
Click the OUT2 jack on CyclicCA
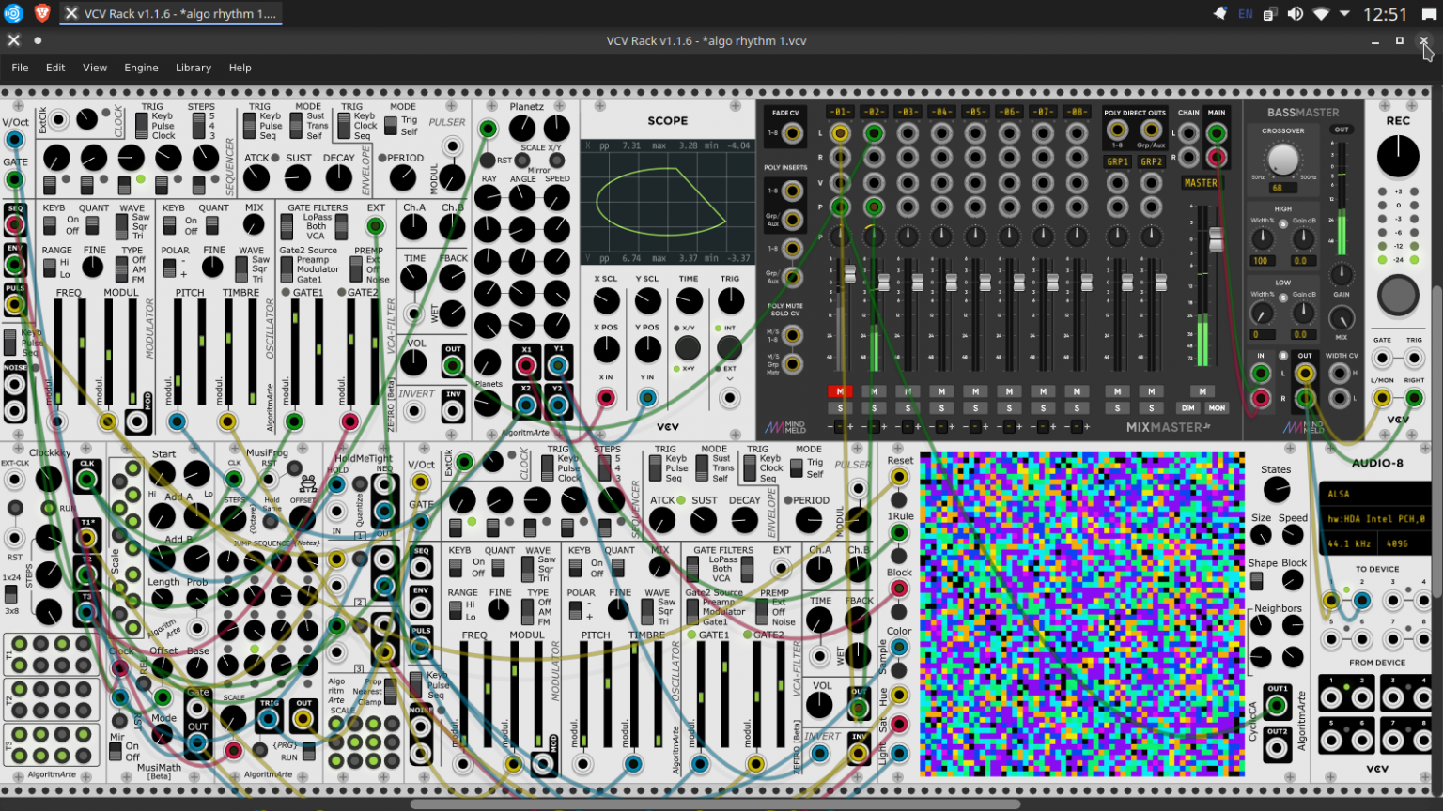1277,747
